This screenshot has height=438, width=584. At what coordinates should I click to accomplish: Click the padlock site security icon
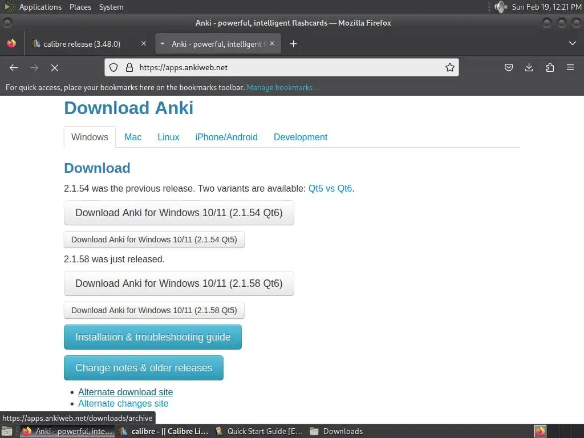(129, 67)
